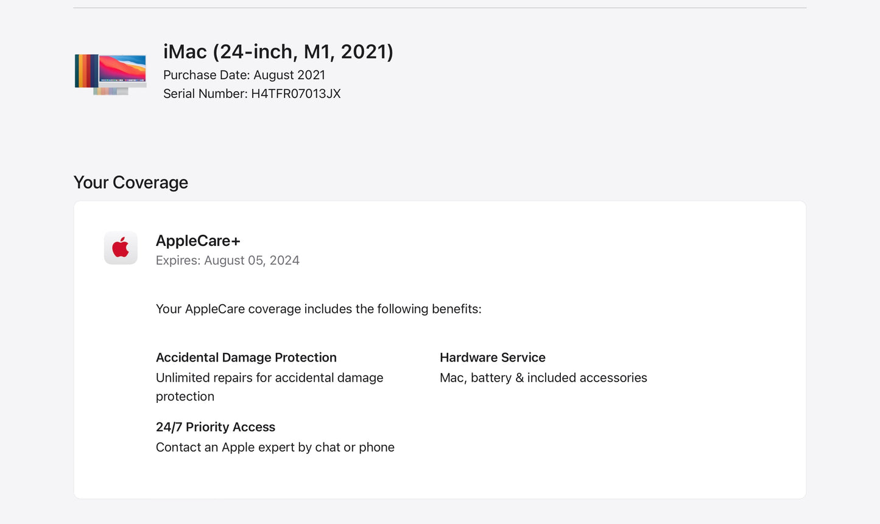Click the horizontal divider line above product
The width and height of the screenshot is (880, 524).
point(440,8)
